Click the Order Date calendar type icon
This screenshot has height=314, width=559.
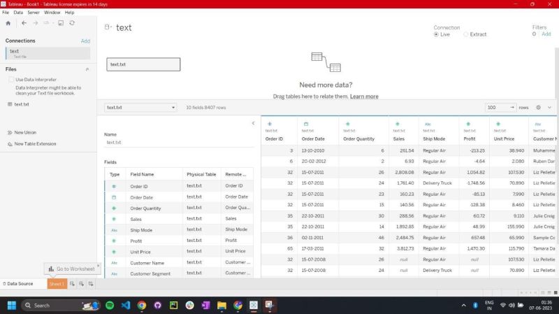click(x=306, y=124)
